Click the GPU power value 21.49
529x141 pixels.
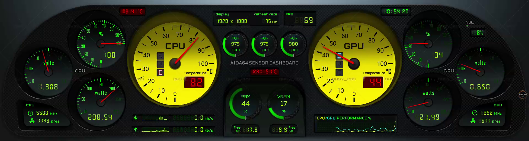(x=429, y=117)
